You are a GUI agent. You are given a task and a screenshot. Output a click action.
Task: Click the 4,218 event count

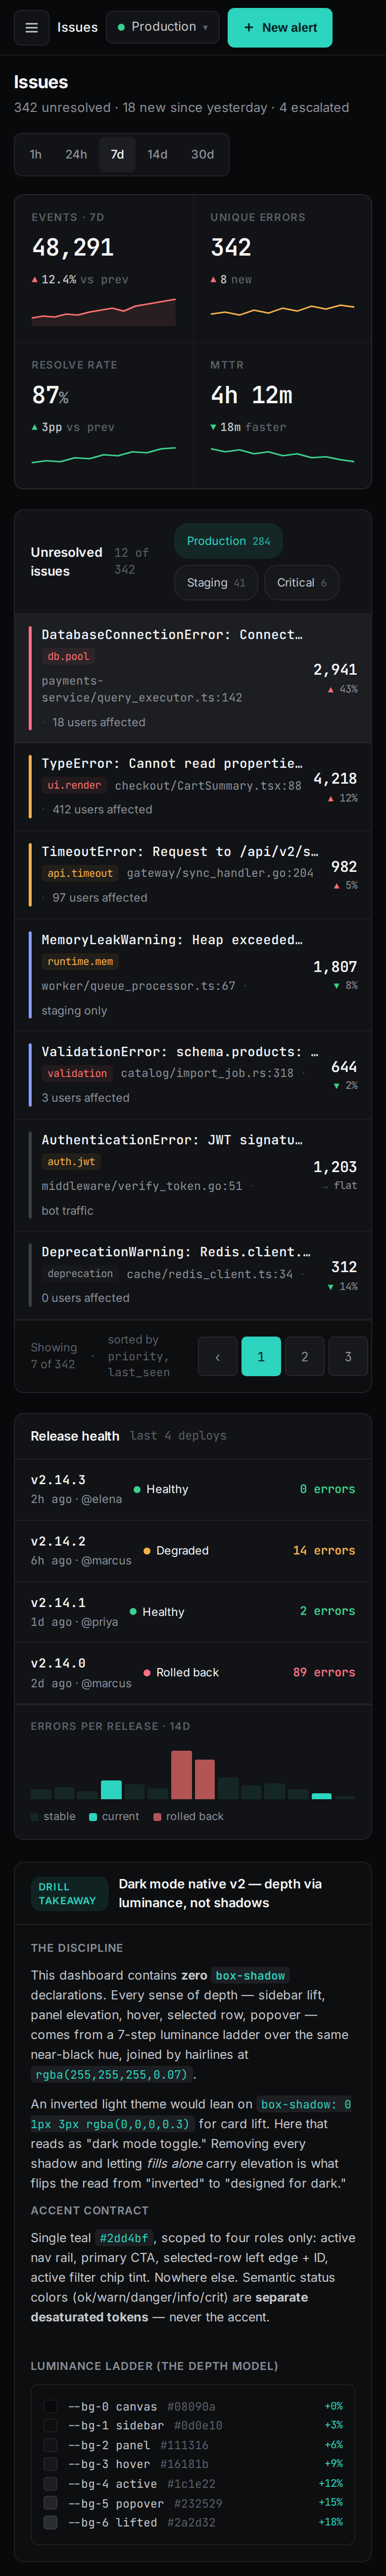click(x=335, y=779)
